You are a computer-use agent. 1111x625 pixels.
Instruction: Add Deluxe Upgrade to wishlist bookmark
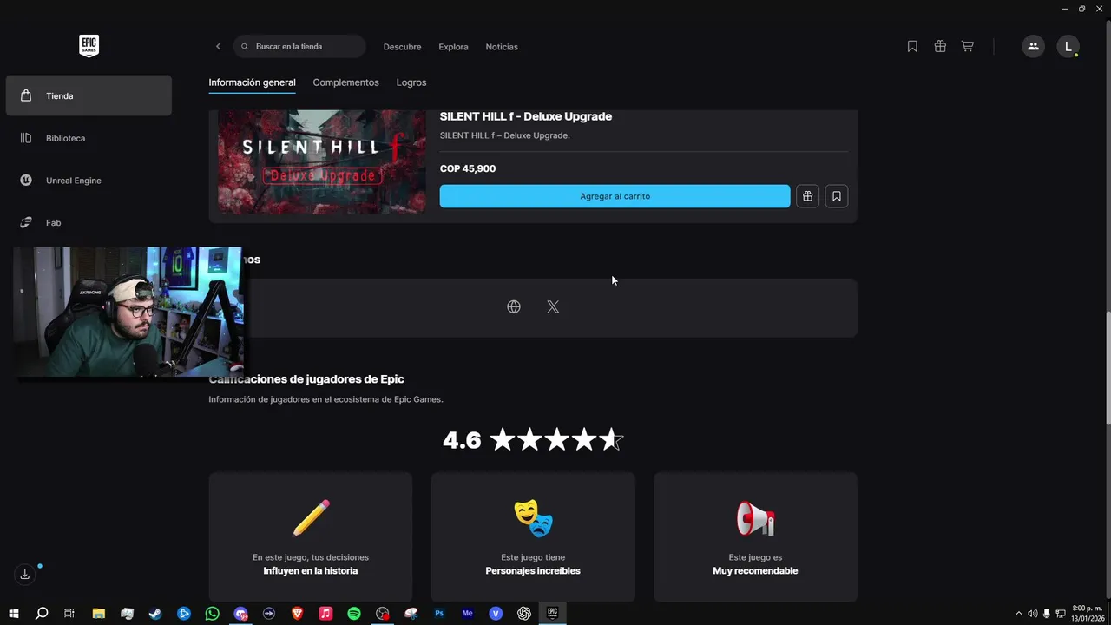[837, 196]
